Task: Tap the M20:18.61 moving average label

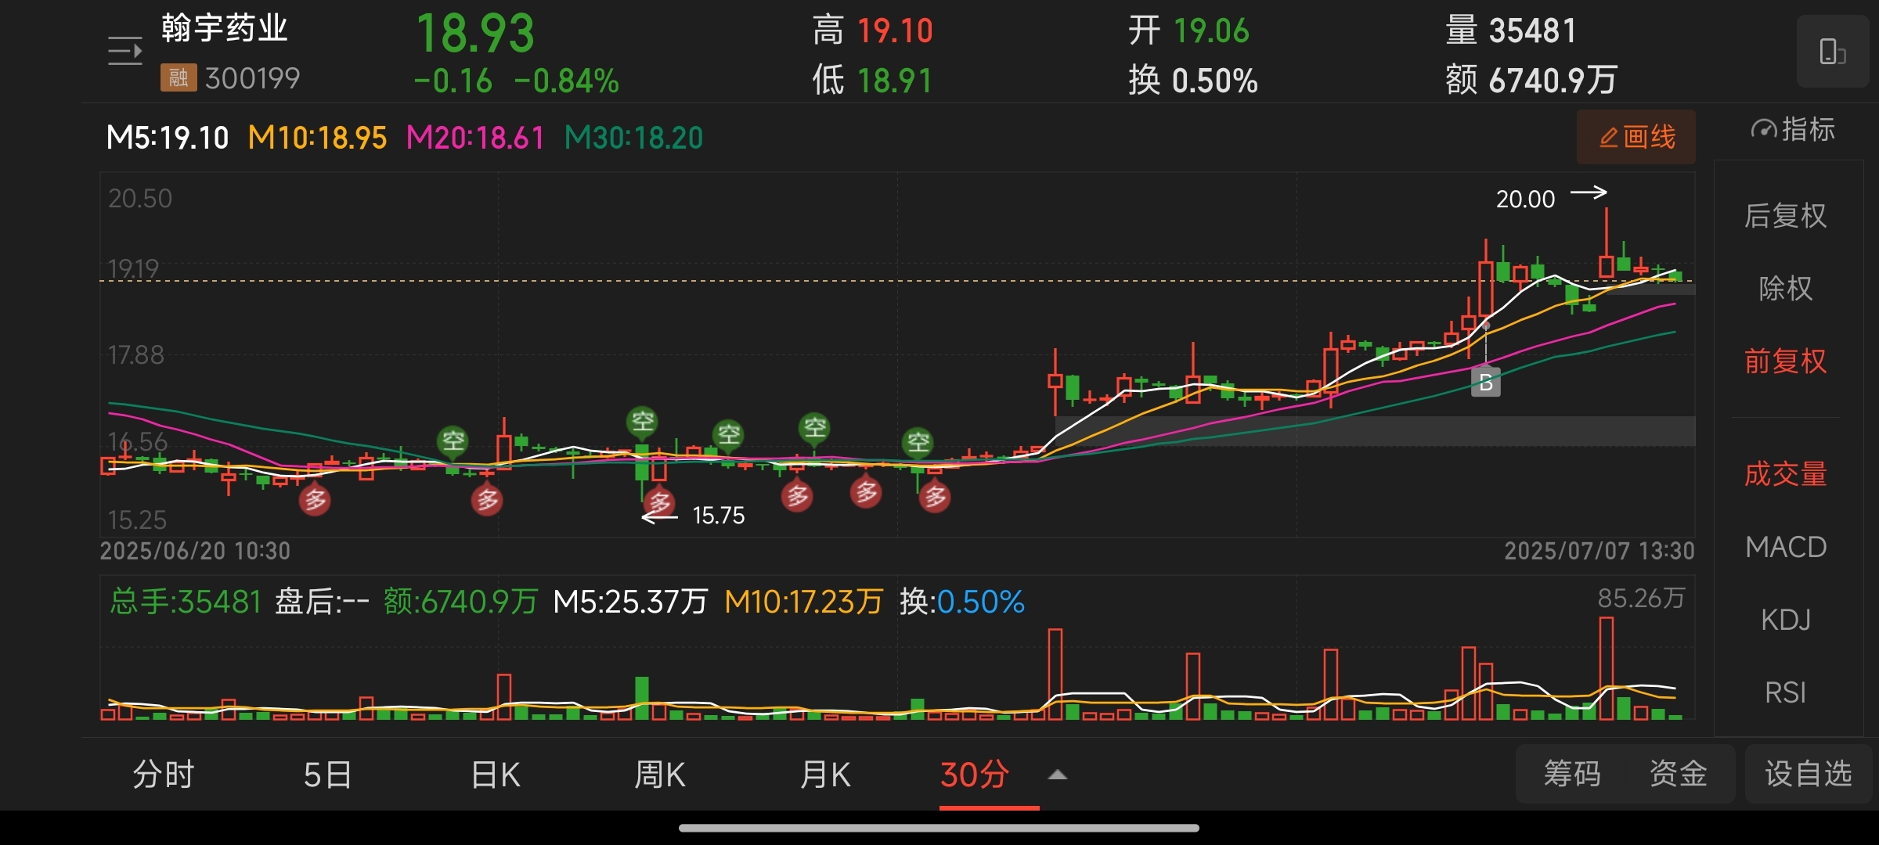Action: [x=475, y=138]
